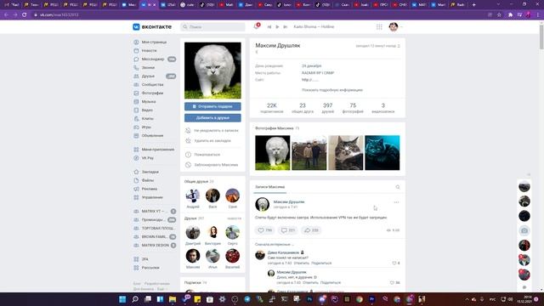Go to Моя страница in sidebar

(155, 42)
